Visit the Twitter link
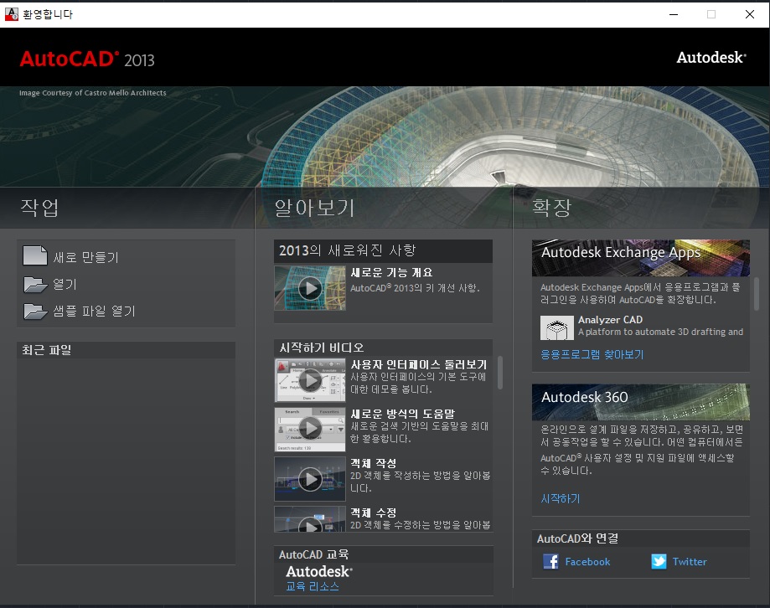The image size is (770, 608). click(690, 561)
